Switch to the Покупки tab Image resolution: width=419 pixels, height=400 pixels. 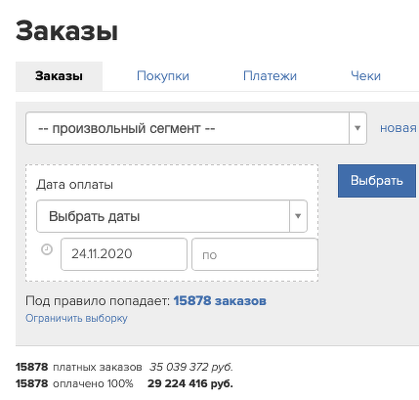pos(163,76)
